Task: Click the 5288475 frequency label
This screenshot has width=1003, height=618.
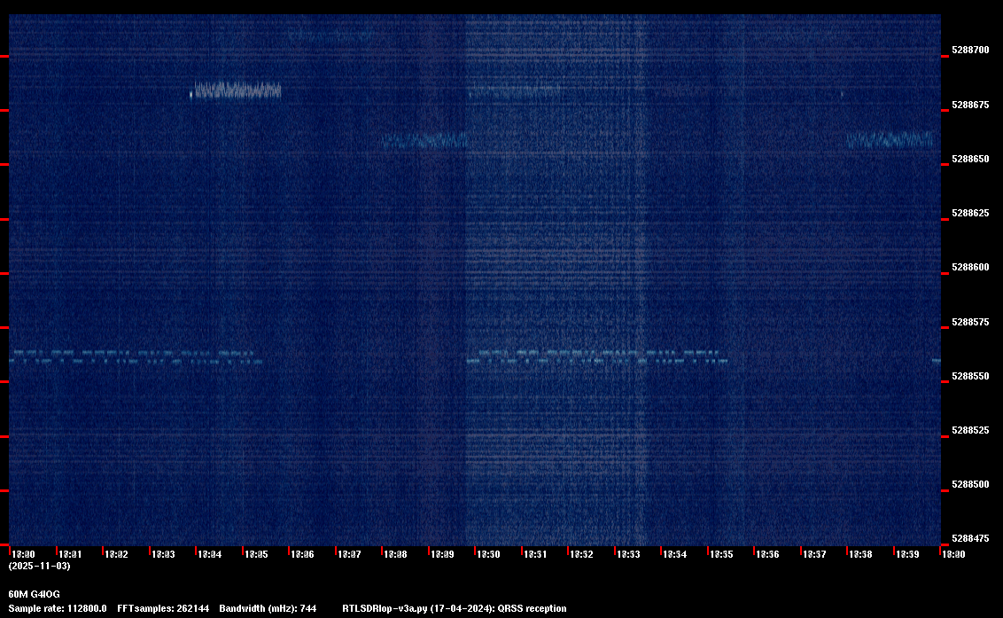Action: tap(969, 538)
